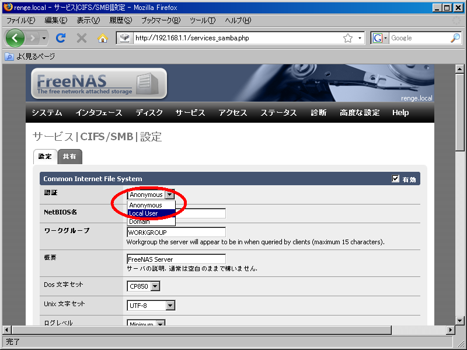Screen dimensions: 467x350
Task: Select the 設定 tab
Action: pyautogui.click(x=45, y=157)
